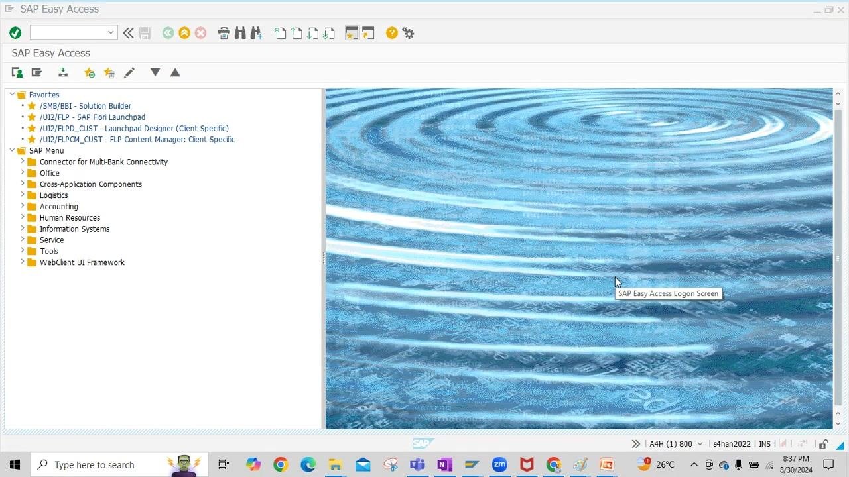849x477 pixels.
Task: Click the SAP Menu icon
Action: [36, 72]
